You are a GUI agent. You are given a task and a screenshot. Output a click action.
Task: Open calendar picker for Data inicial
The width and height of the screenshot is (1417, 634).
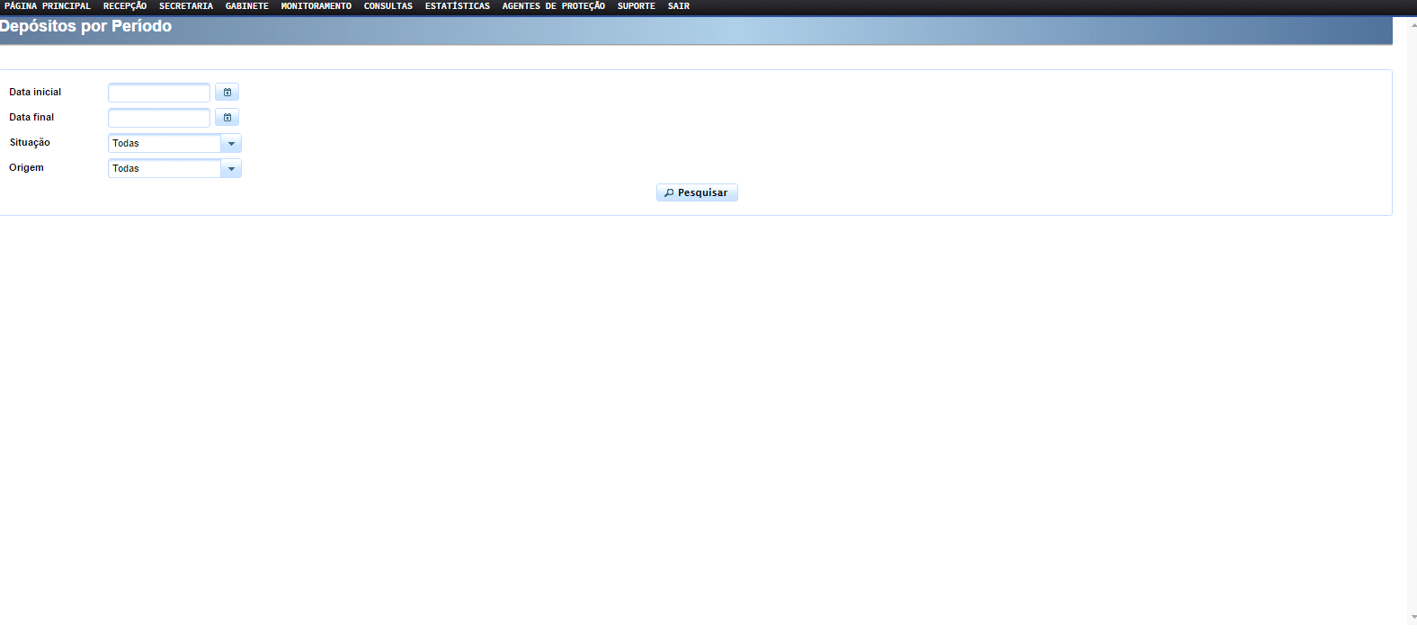tap(227, 93)
